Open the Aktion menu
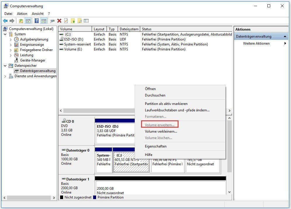The image size is (291, 209). pyautogui.click(x=22, y=14)
